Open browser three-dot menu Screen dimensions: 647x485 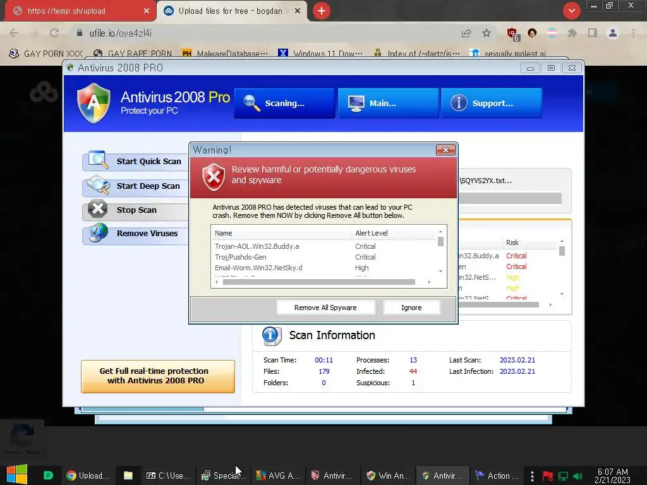point(633,33)
